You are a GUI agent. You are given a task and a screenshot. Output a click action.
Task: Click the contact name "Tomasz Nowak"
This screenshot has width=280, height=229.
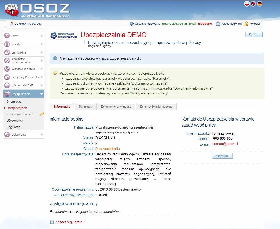[x=224, y=133]
